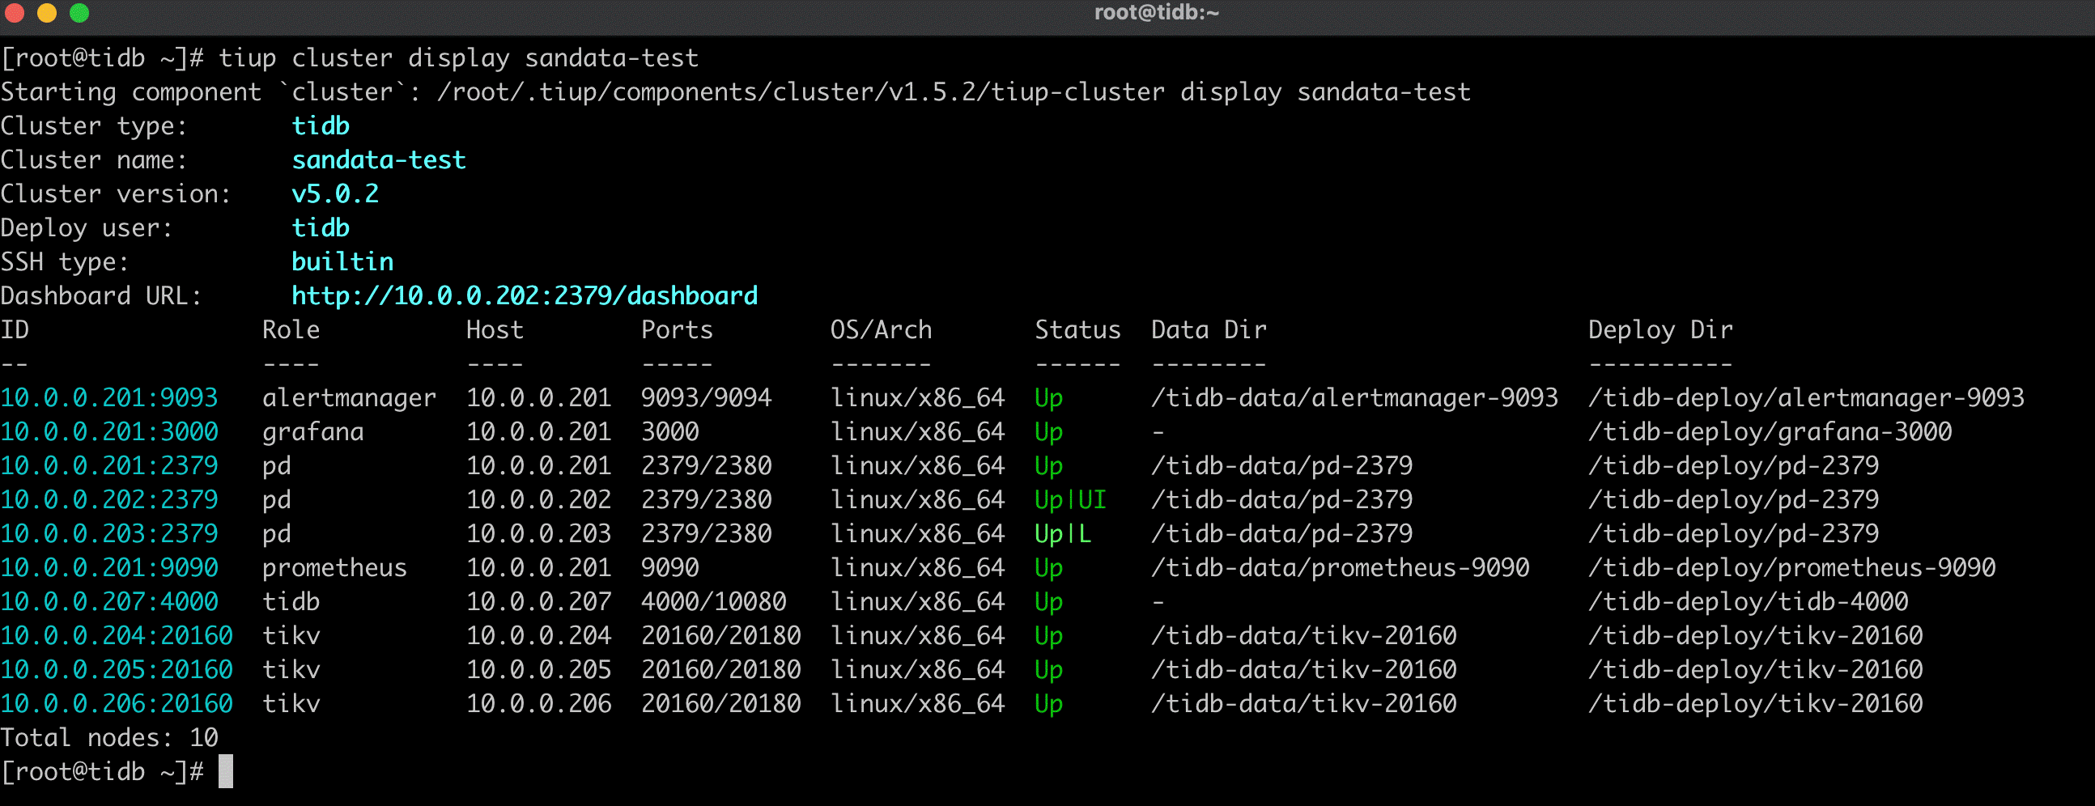
Task: Click the Total nodes: 10 line
Action: coord(109,738)
